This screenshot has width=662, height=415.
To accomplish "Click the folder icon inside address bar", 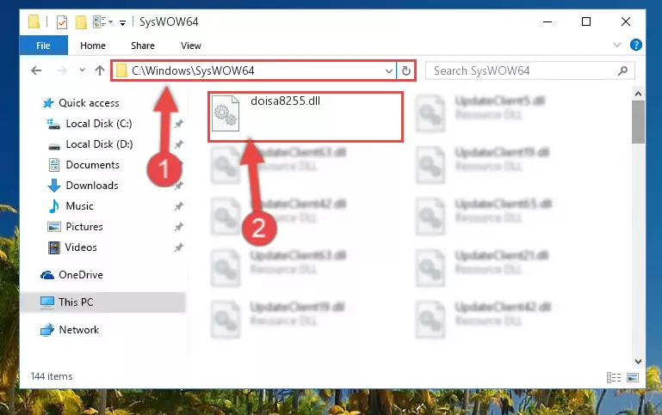I will 121,70.
